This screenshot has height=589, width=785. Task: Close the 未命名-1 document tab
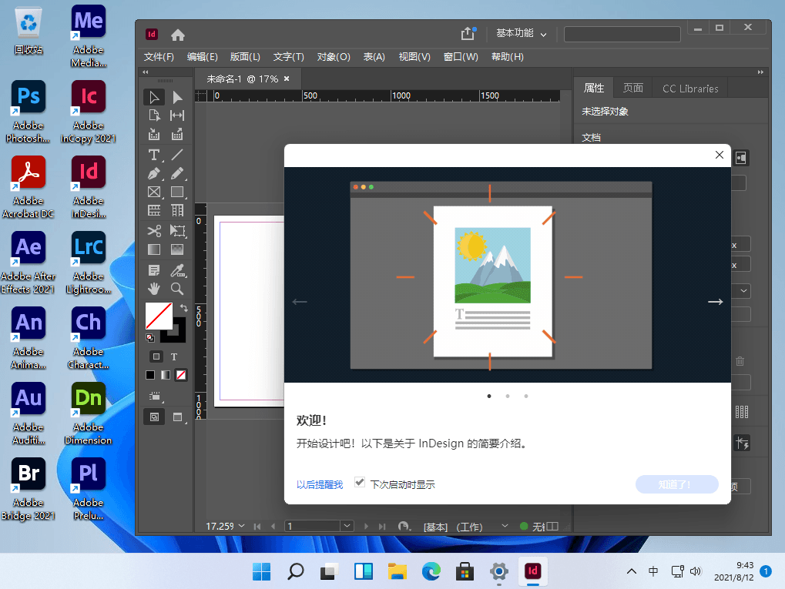(x=287, y=79)
